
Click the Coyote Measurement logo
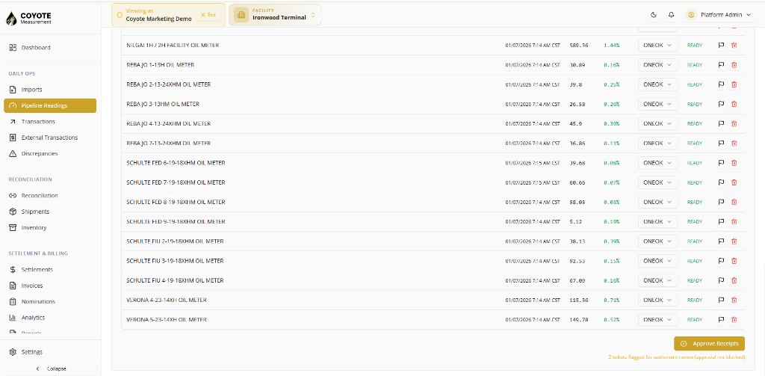click(29, 18)
